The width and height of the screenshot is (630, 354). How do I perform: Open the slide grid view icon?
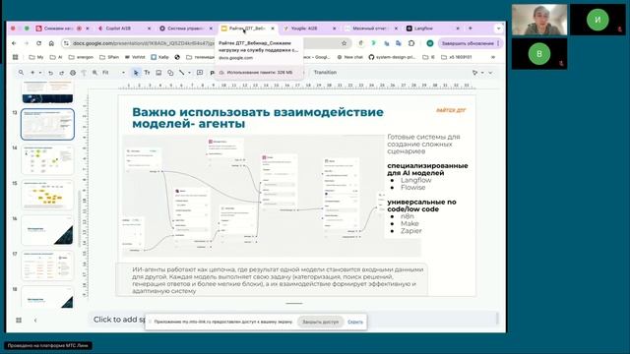pos(19,321)
